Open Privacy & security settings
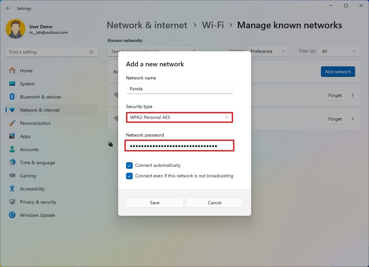Viewport: 369px width, 267px height. click(x=39, y=202)
